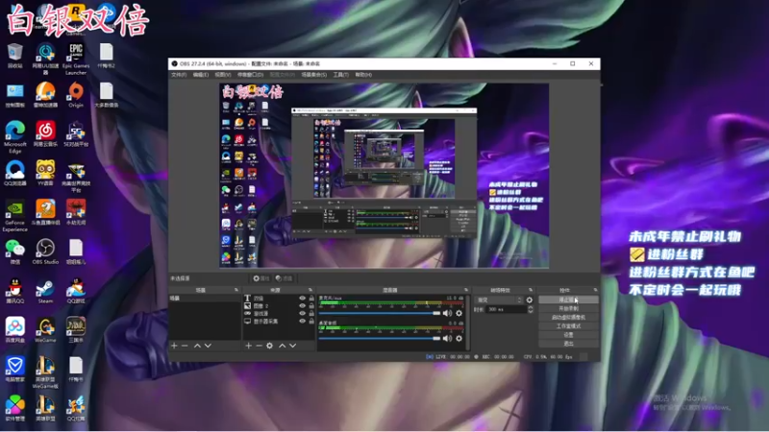Toggle the lock of 图像 2 source
Image resolution: width=769 pixels, height=432 pixels.
tap(311, 305)
